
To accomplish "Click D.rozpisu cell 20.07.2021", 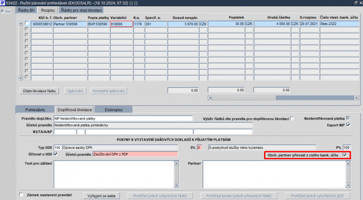I will point(309,24).
